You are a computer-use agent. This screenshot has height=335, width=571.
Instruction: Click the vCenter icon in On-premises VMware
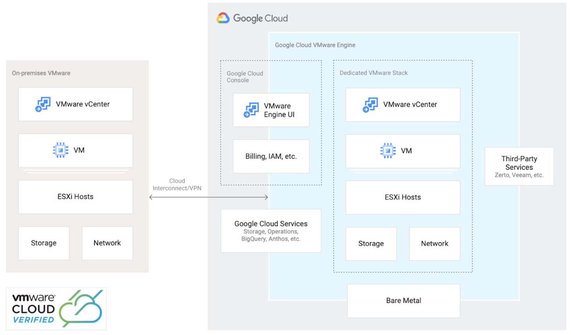[43, 104]
